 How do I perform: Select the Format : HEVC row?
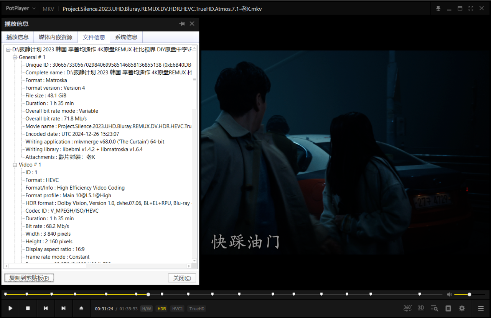[42, 180]
